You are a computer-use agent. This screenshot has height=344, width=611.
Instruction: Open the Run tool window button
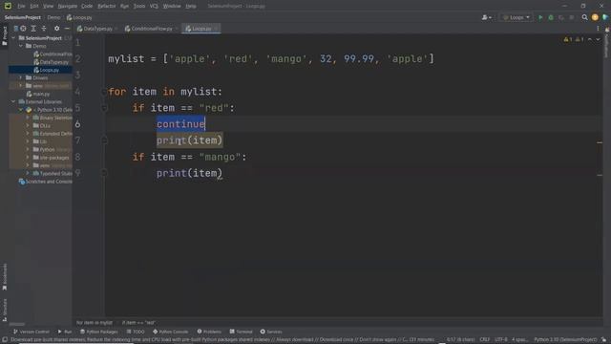[x=65, y=332]
